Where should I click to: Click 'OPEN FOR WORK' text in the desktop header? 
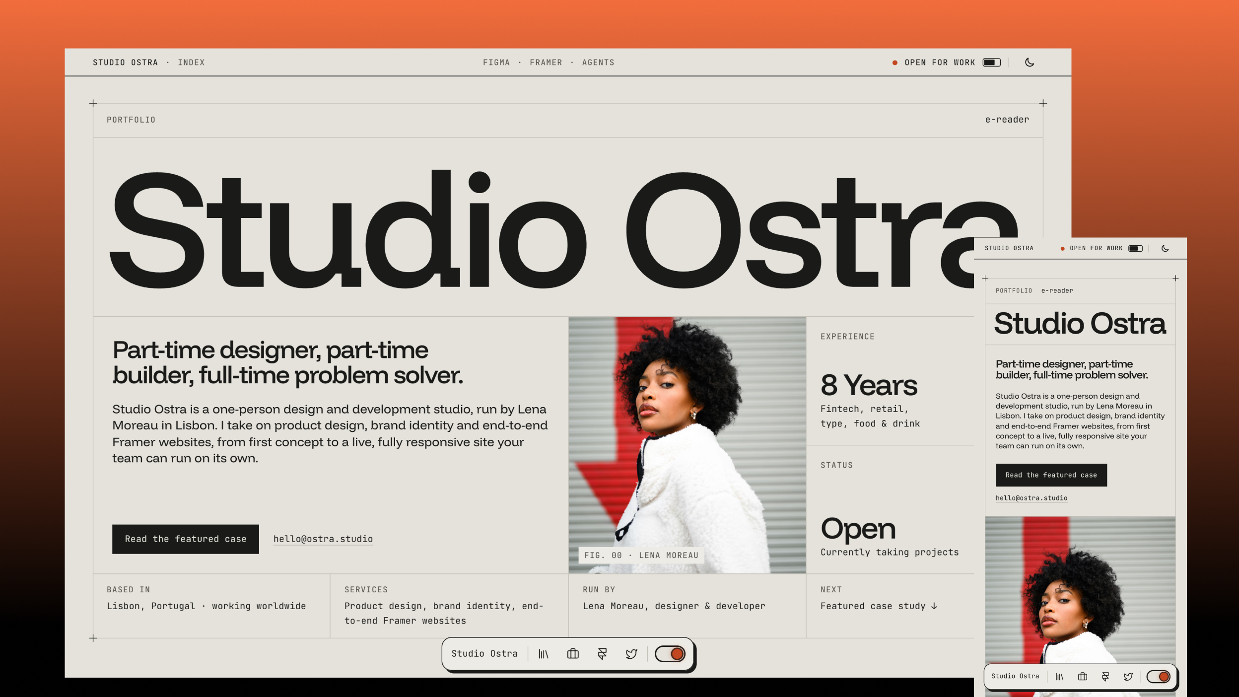[940, 63]
